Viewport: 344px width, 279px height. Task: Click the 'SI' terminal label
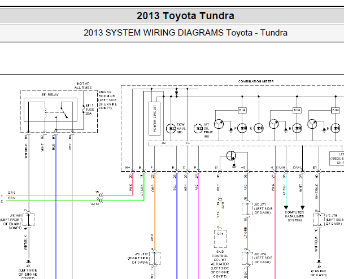216,168
